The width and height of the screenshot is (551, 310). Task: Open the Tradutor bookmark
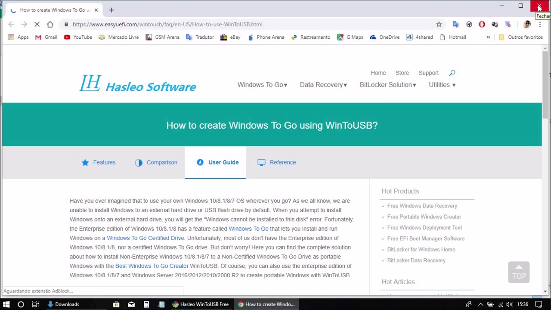[x=200, y=37]
